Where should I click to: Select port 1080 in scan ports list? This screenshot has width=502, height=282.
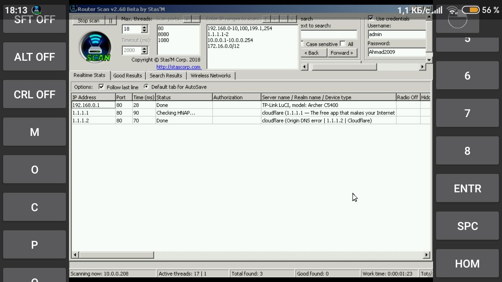coord(164,40)
